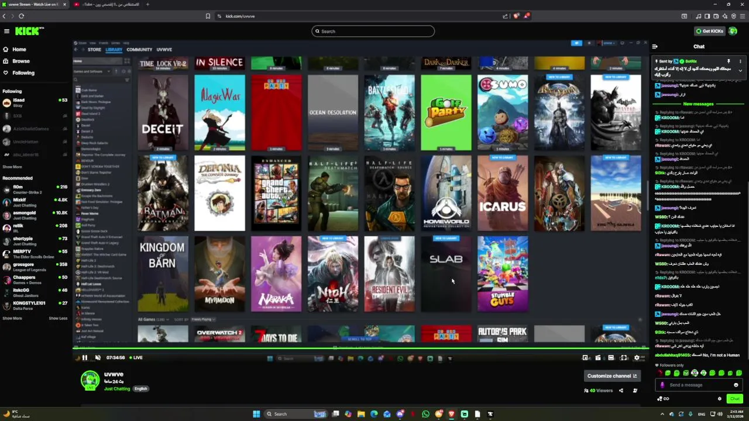The image size is (749, 421).
Task: Open the Games and Software dropdown in Steam
Action: pyautogui.click(x=92, y=71)
